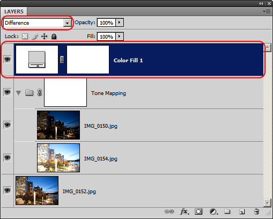Viewport: 273px width, 219px height.
Task: Open the Opacity slider arrow
Action: (120, 23)
